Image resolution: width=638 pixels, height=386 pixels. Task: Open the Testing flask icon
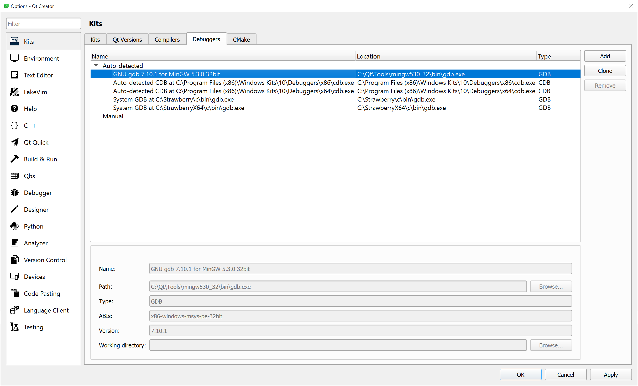tap(14, 327)
